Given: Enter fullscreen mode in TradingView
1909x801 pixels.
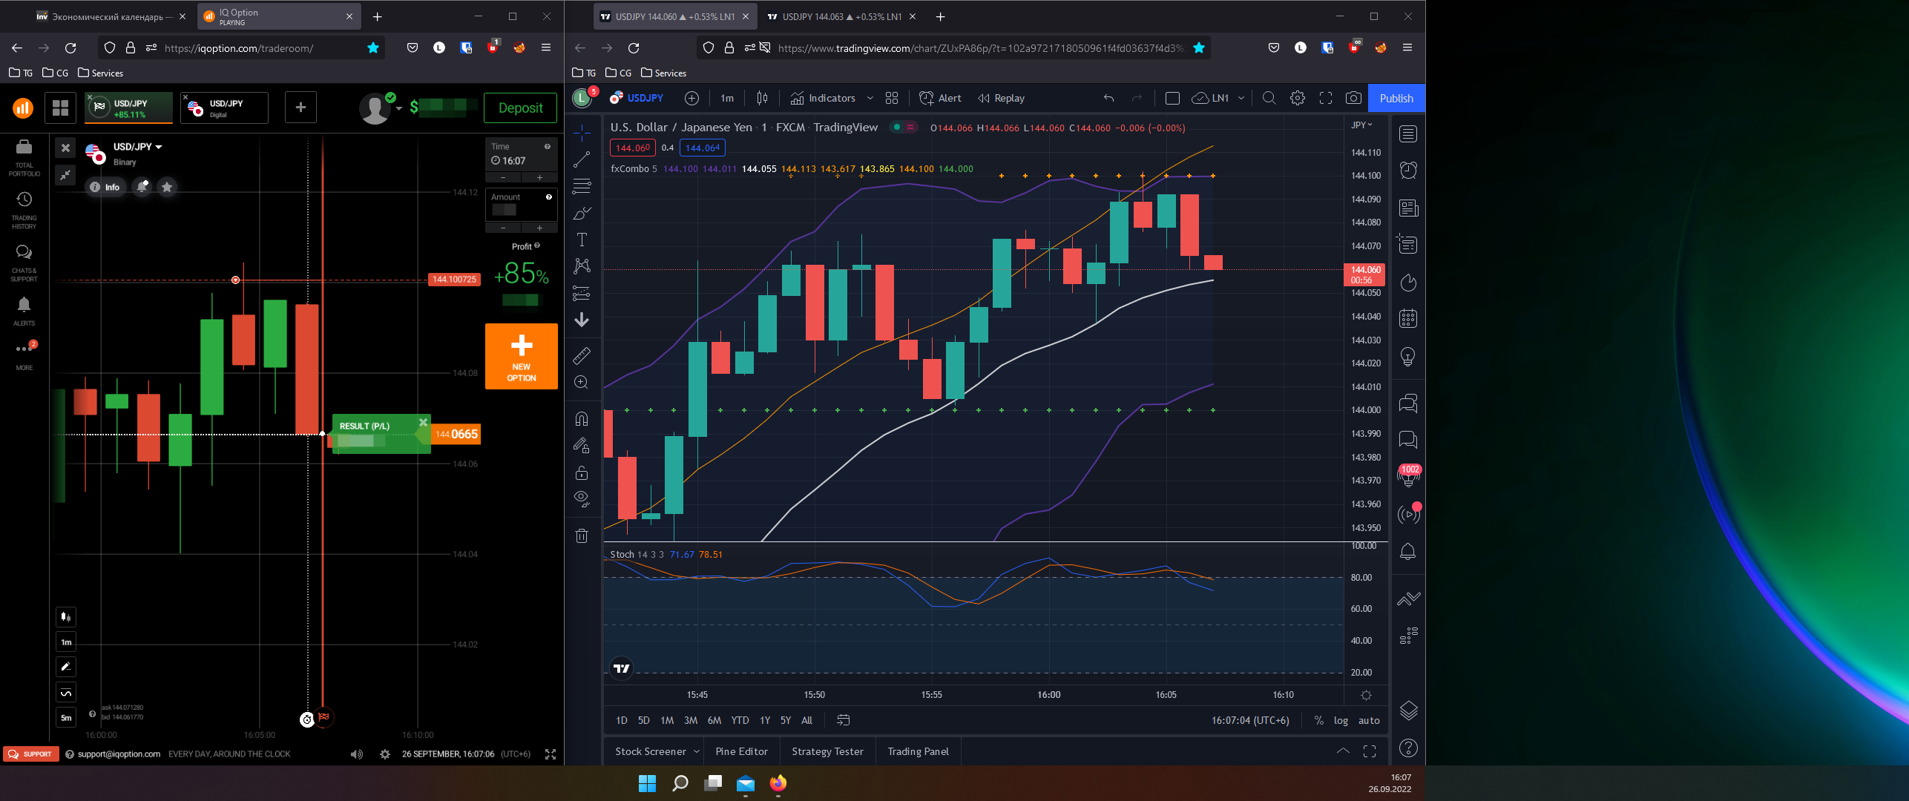Looking at the screenshot, I should [x=1326, y=98].
